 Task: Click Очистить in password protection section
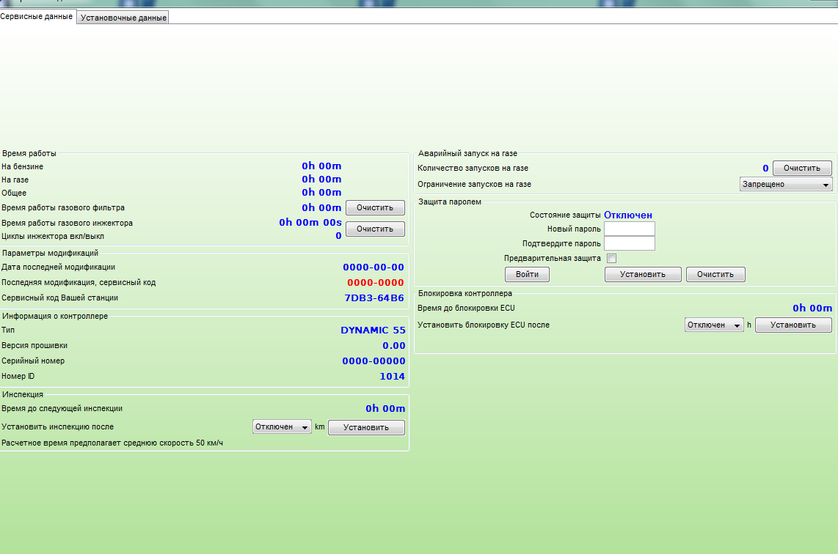pos(715,274)
